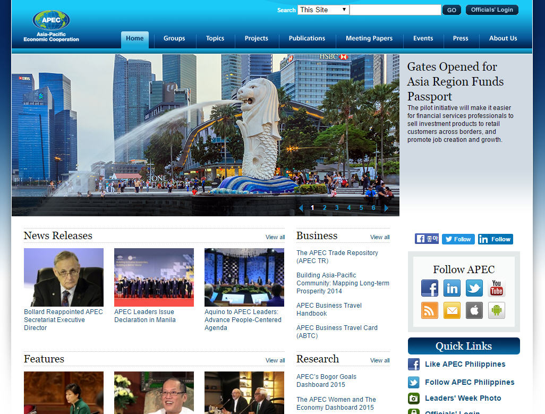
Task: Jump to slide 3 in the carousel
Action: [337, 208]
